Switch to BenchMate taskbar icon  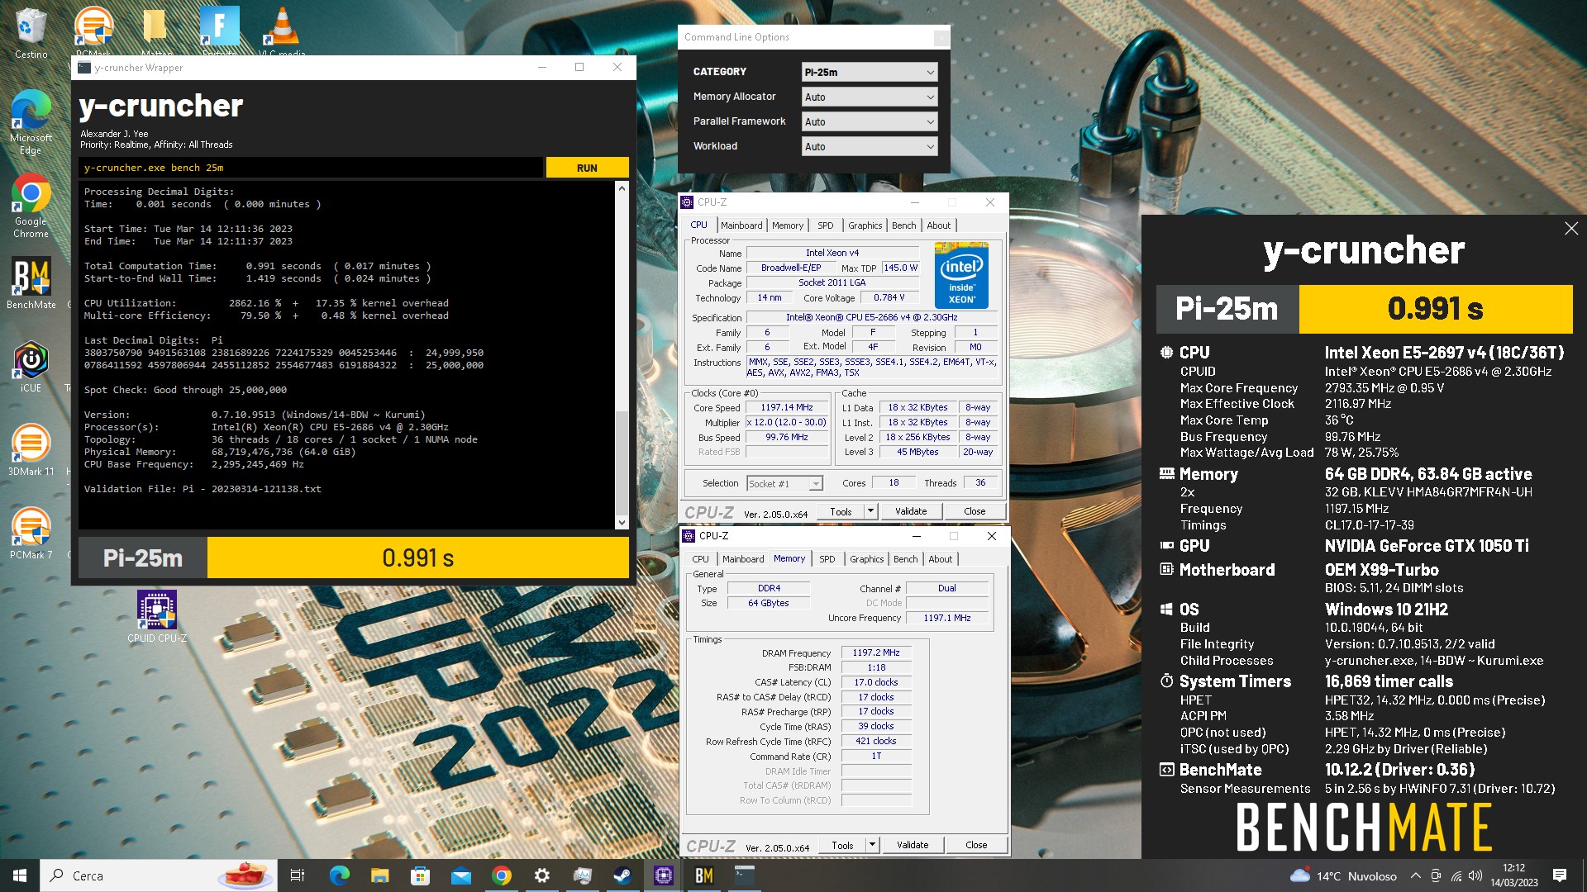point(703,875)
